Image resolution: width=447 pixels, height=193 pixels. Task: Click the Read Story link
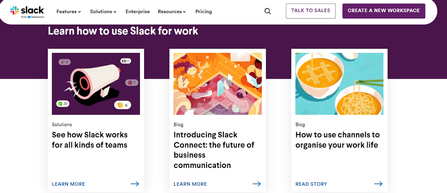click(311, 184)
